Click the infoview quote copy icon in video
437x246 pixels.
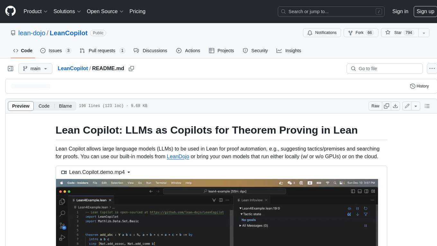pos(349,214)
